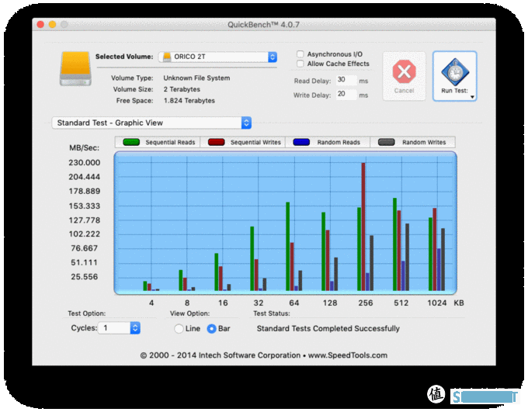Image resolution: width=528 pixels, height=412 pixels.
Task: Click Standard Tests Completed Successfully status text
Action: tap(328, 328)
